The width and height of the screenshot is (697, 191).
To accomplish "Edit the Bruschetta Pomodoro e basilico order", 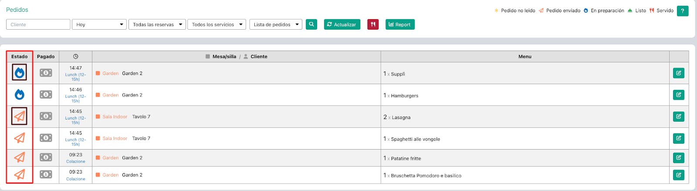I will click(678, 175).
